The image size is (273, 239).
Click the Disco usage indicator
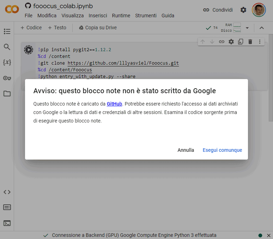click(x=231, y=30)
